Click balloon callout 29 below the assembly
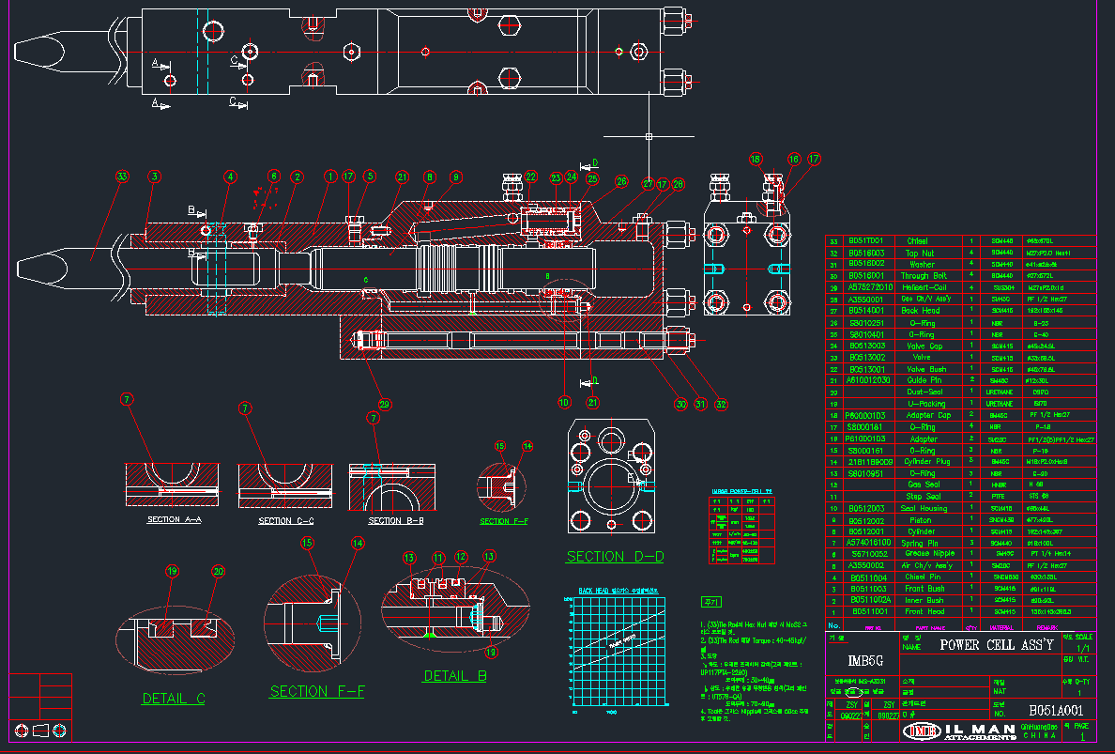Viewport: 1115px width, 754px height. point(385,405)
